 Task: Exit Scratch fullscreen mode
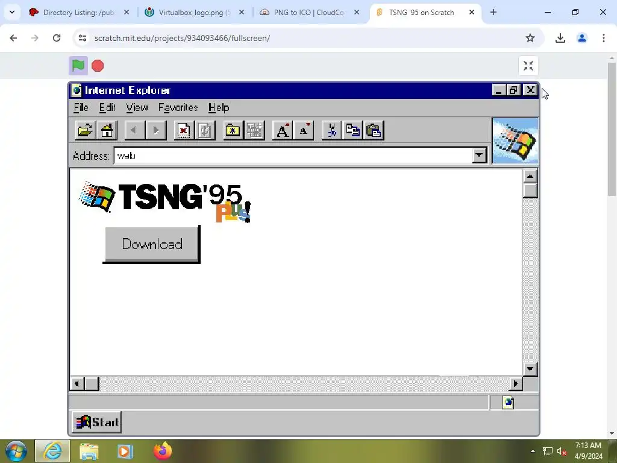(x=528, y=66)
